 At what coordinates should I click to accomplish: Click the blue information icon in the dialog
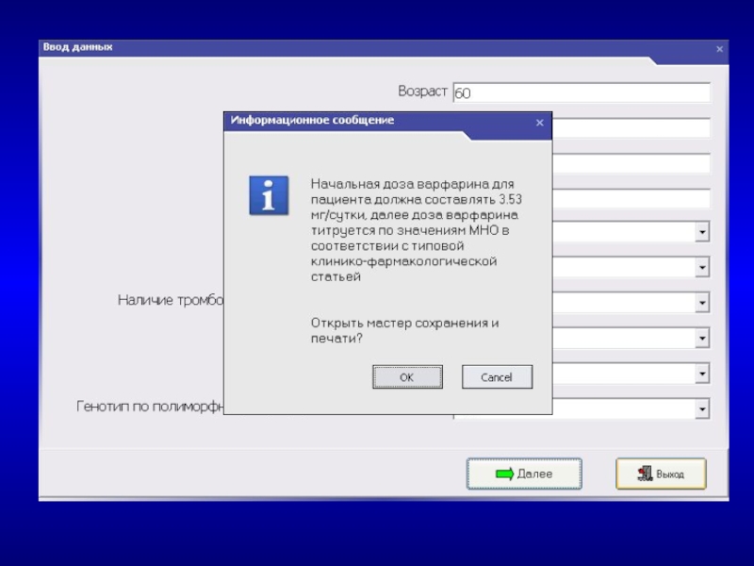(269, 195)
